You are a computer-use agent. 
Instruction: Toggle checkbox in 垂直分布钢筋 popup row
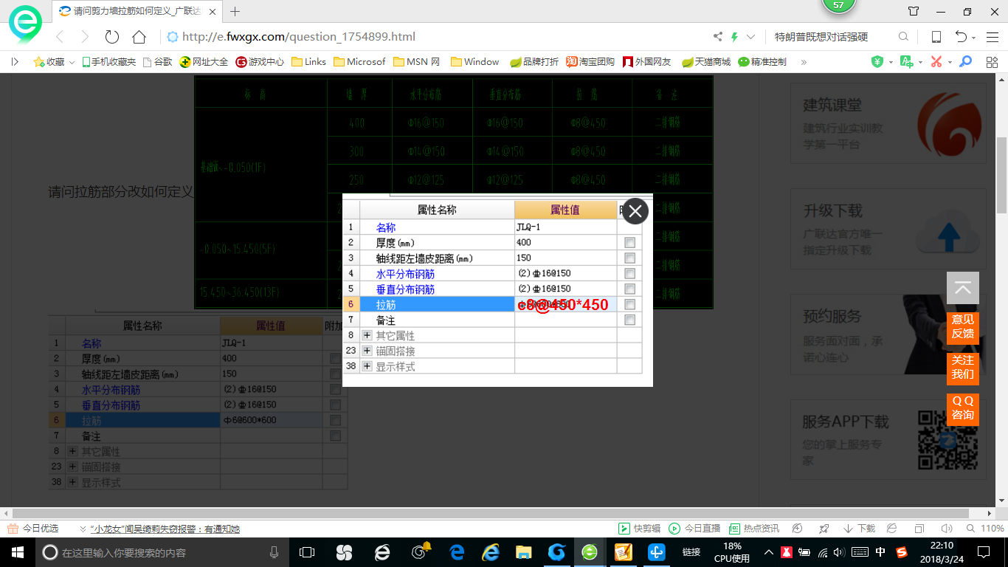[x=629, y=289]
